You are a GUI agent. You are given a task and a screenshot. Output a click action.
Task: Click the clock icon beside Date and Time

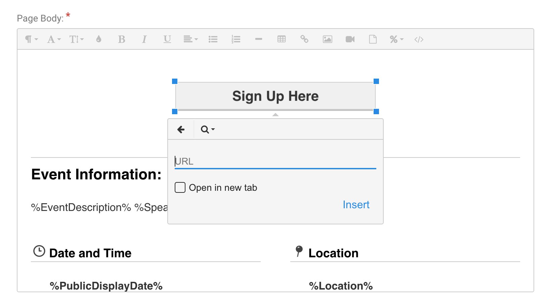[39, 251]
